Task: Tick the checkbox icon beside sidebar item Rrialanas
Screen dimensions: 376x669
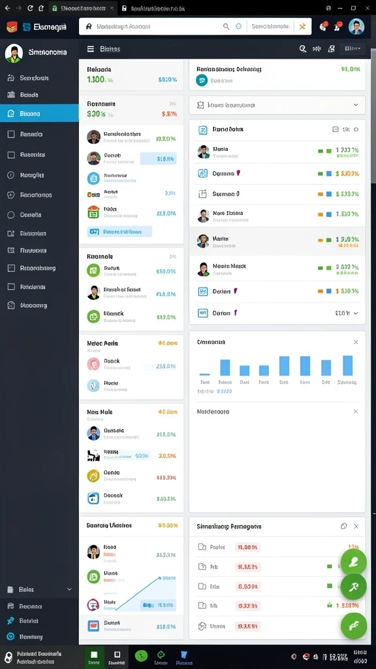Action: tap(12, 287)
